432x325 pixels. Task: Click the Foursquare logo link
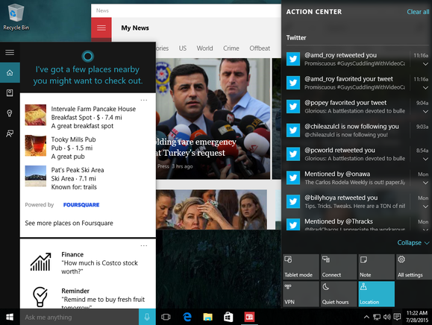click(81, 205)
